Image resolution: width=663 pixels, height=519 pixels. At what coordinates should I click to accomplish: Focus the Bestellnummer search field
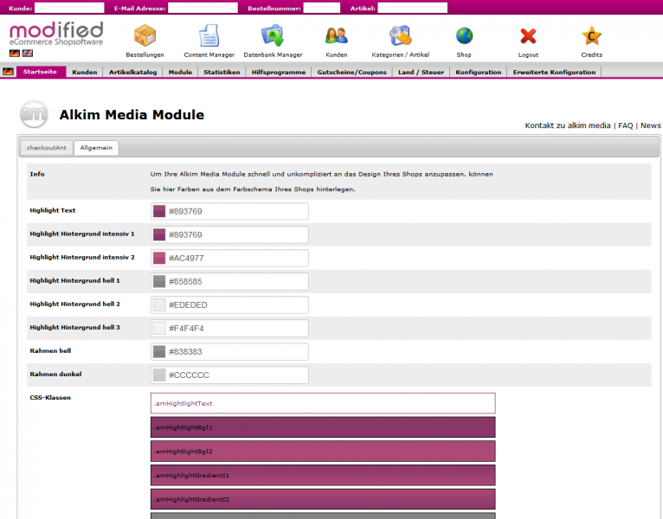tap(322, 8)
